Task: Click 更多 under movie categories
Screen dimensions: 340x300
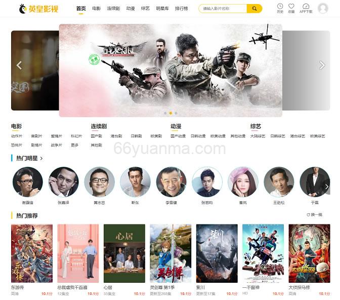Action: coord(74,145)
